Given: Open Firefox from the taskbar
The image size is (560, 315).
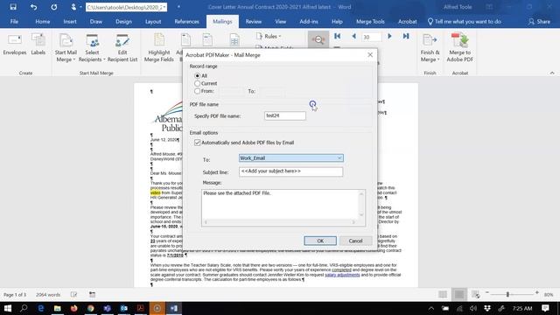Looking at the screenshot, I should pyautogui.click(x=73, y=308).
